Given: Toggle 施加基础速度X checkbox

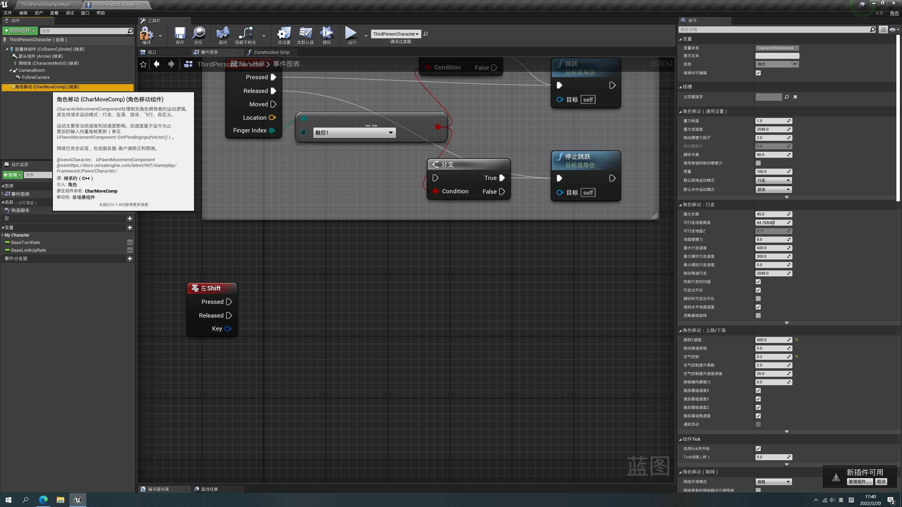Looking at the screenshot, I should click(x=758, y=390).
